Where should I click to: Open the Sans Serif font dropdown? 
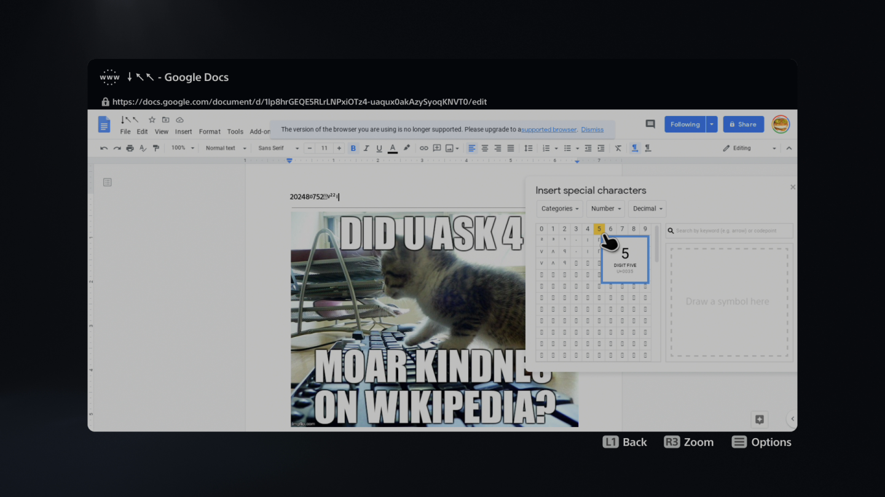click(278, 148)
